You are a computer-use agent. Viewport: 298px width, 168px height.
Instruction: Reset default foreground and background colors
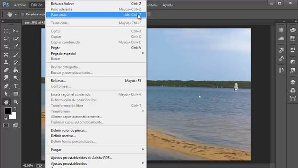[6, 118]
